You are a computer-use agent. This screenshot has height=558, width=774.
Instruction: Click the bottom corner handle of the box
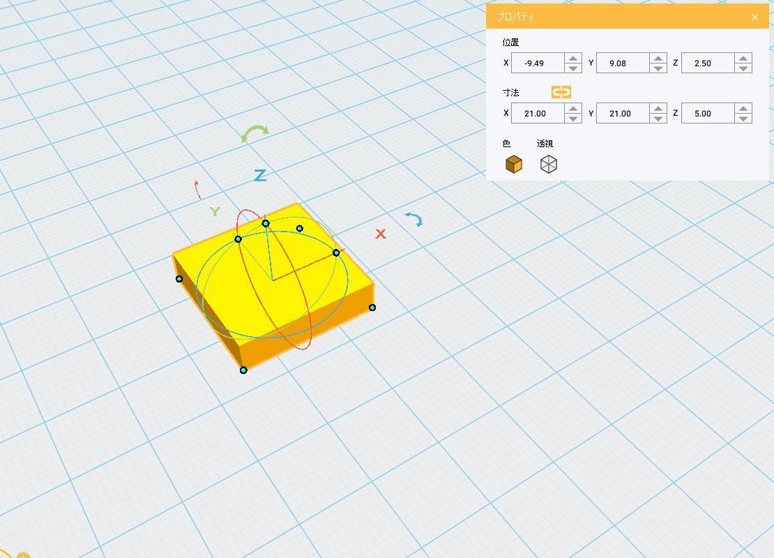pyautogui.click(x=243, y=370)
